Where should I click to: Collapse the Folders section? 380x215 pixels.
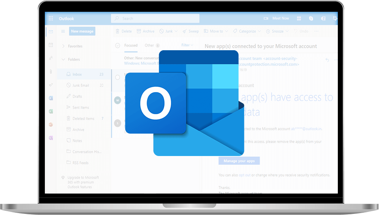point(63,59)
